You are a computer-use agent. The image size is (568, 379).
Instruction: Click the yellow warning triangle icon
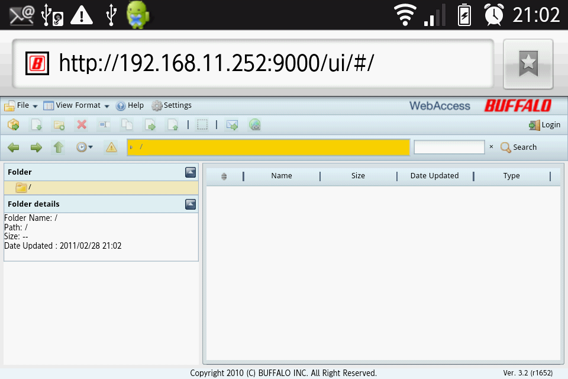click(111, 147)
